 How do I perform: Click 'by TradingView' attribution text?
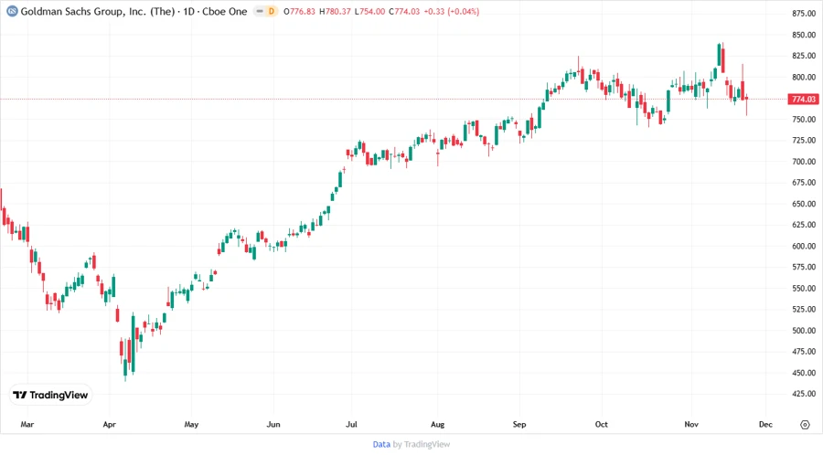tap(422, 444)
